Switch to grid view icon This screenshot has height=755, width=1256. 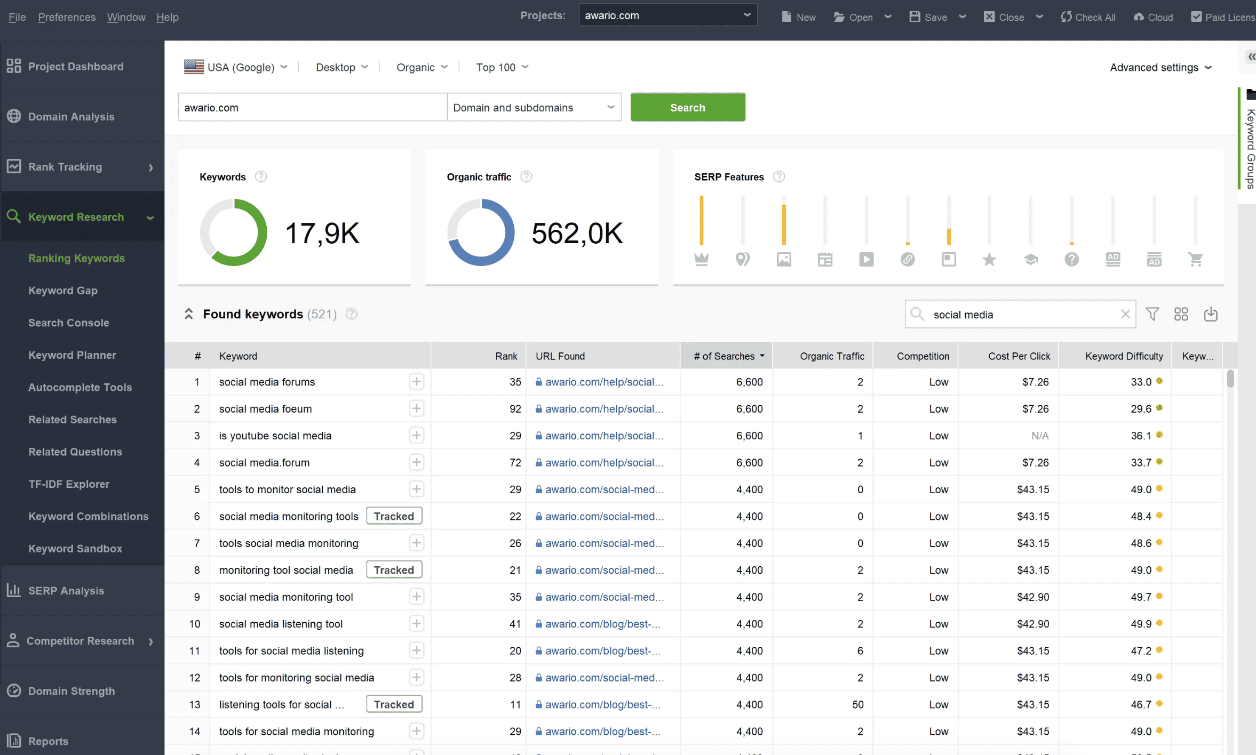point(1181,314)
